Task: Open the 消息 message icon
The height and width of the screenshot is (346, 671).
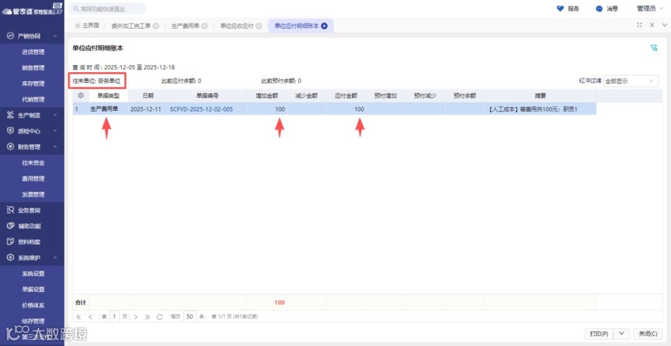Action: (599, 9)
